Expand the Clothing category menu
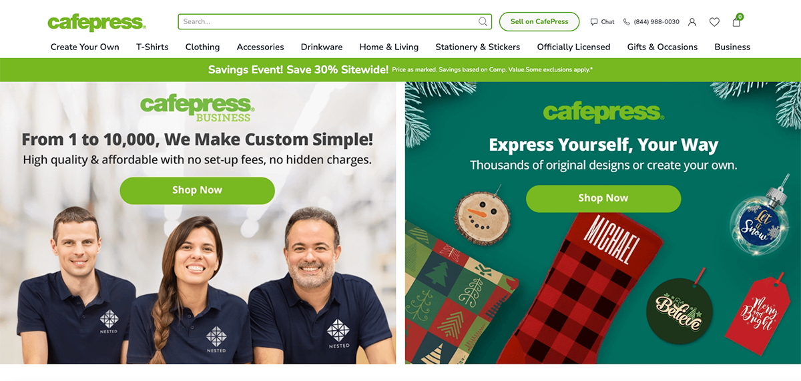This screenshot has height=381, width=801. [x=202, y=47]
